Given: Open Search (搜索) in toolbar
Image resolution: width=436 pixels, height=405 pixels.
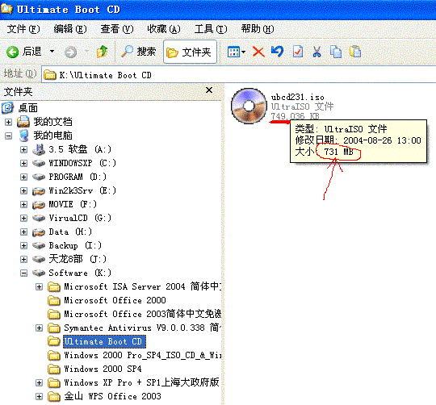Looking at the screenshot, I should (139, 52).
